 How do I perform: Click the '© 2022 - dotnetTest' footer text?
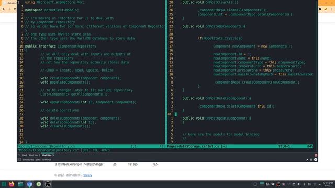[68, 175]
